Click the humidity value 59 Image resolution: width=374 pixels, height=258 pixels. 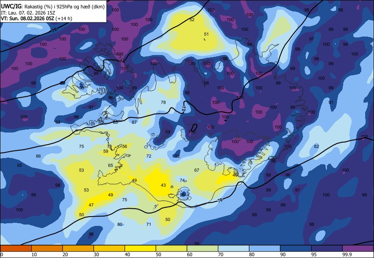click(x=106, y=151)
